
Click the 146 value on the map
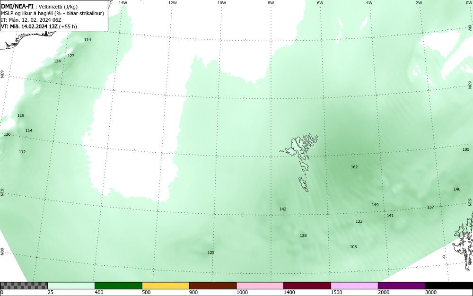(457, 189)
